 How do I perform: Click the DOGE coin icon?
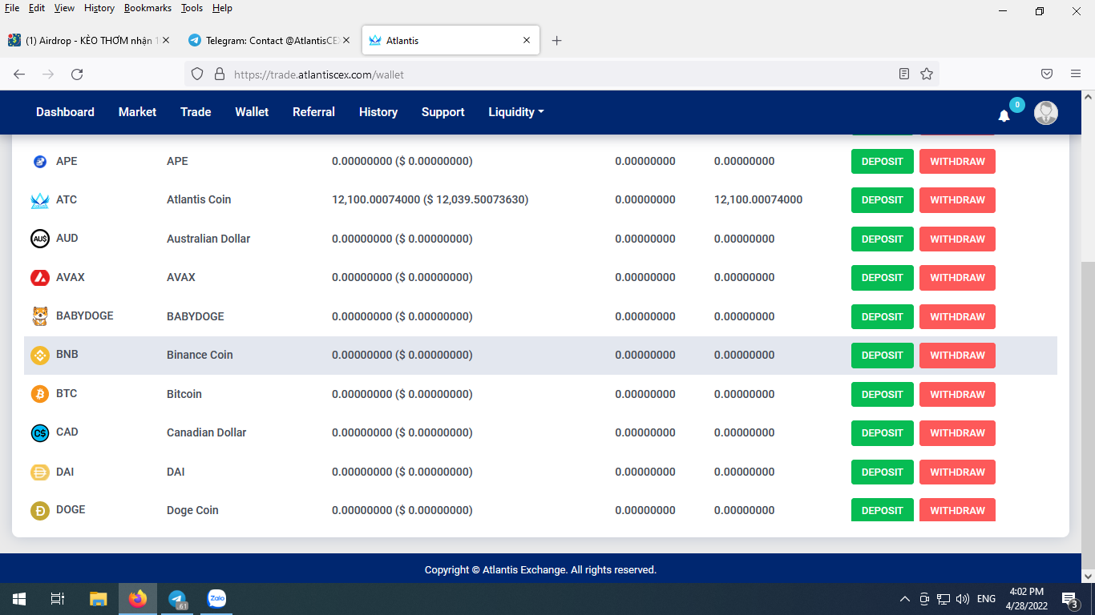(40, 511)
